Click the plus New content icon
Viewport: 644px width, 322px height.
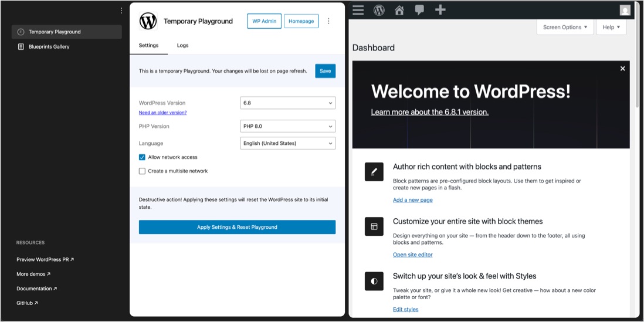[440, 10]
